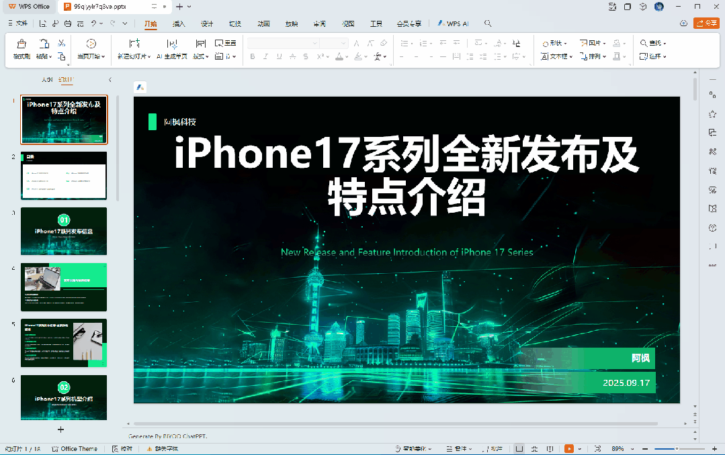Screen dimensions: 725x455
Task: Select the Format Painter (格式刷) tool
Action: click(22, 49)
